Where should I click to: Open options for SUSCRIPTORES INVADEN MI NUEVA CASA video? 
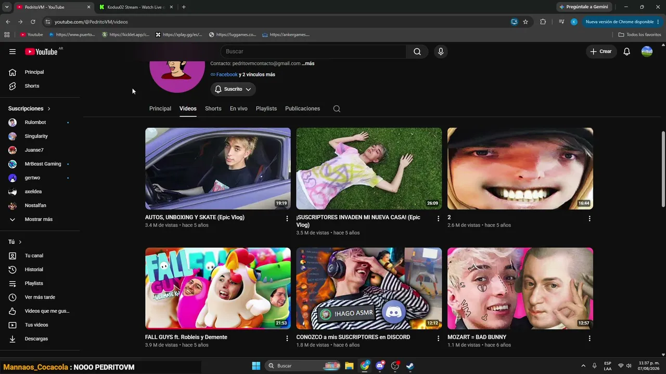438,219
